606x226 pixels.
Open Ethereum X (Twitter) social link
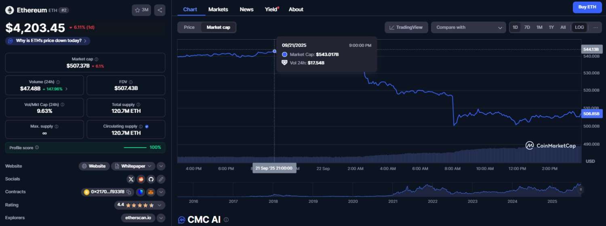(x=131, y=179)
